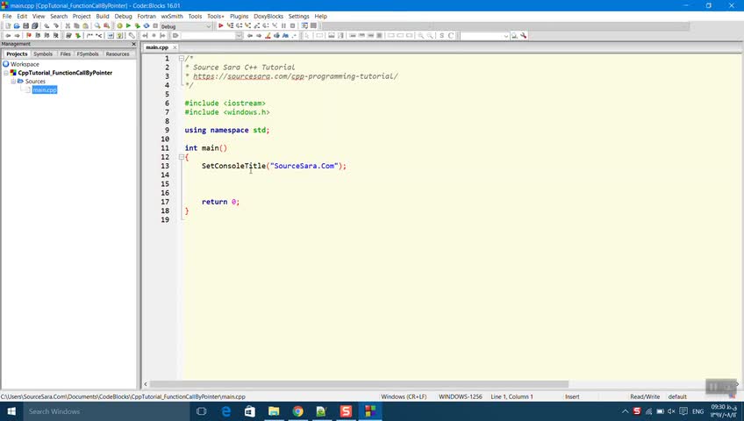Click the New file toolbar icon
The width and height of the screenshot is (744, 421).
pyautogui.click(x=7, y=25)
